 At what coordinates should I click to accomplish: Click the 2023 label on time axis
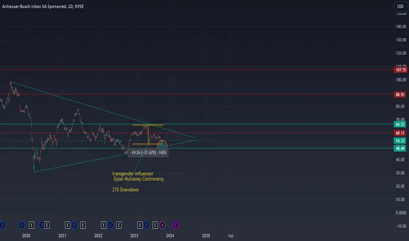[x=134, y=236]
